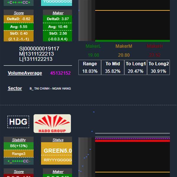Click the 'B5(+13%)' stability cell

19,146
